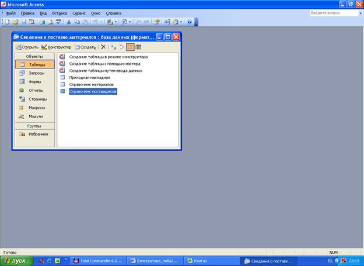This screenshot has width=364, height=266.
Task: Click the Print toolbar icon
Action: [42, 22]
